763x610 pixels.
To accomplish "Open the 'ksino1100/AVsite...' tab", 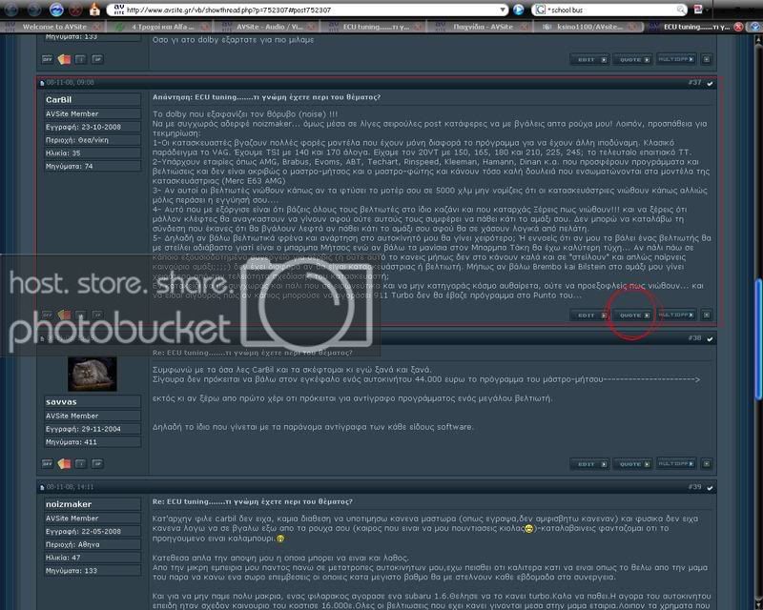I will click(589, 27).
